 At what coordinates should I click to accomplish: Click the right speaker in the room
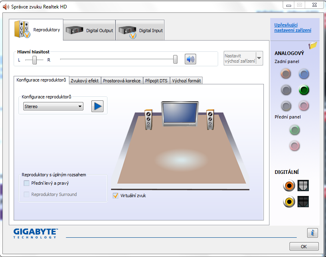pyautogui.click(x=210, y=120)
